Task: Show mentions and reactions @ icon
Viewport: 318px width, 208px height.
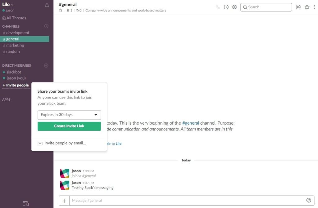Action: click(298, 7)
